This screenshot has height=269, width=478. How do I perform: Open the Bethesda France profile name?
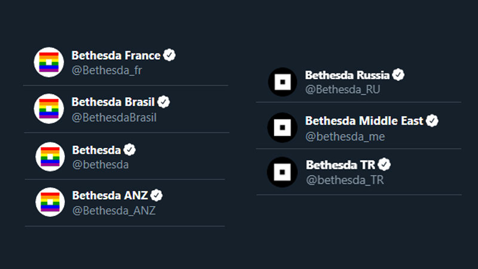pos(116,55)
